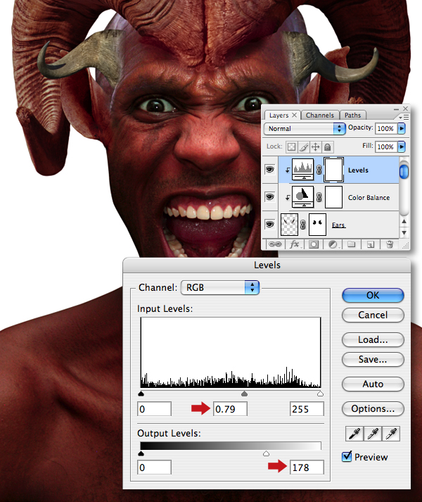Click the delete layer trash icon
Image resolution: width=422 pixels, height=502 pixels.
click(x=390, y=244)
